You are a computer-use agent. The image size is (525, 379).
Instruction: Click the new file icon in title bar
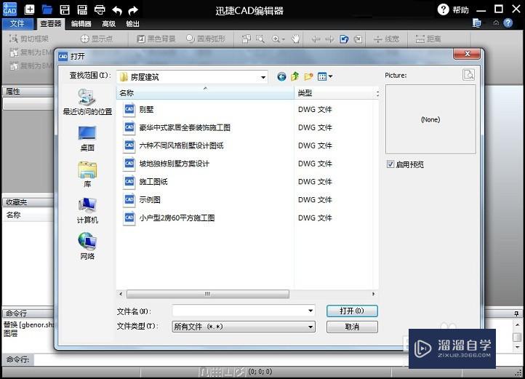(30, 9)
